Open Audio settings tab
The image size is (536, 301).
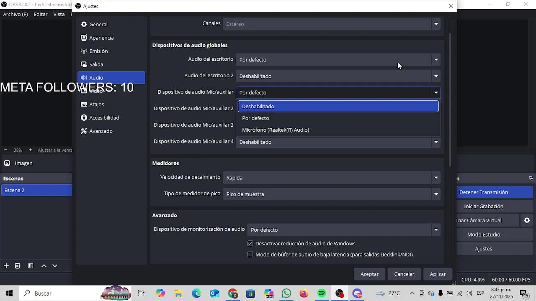click(x=111, y=78)
